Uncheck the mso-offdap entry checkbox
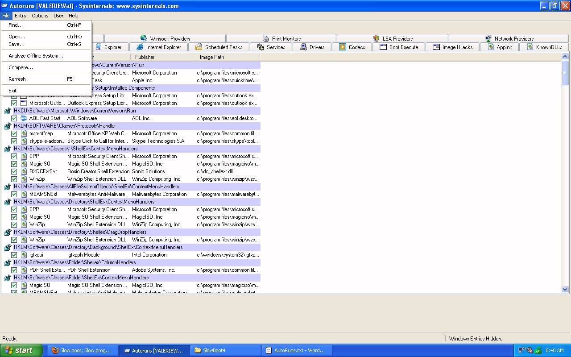 [14, 133]
